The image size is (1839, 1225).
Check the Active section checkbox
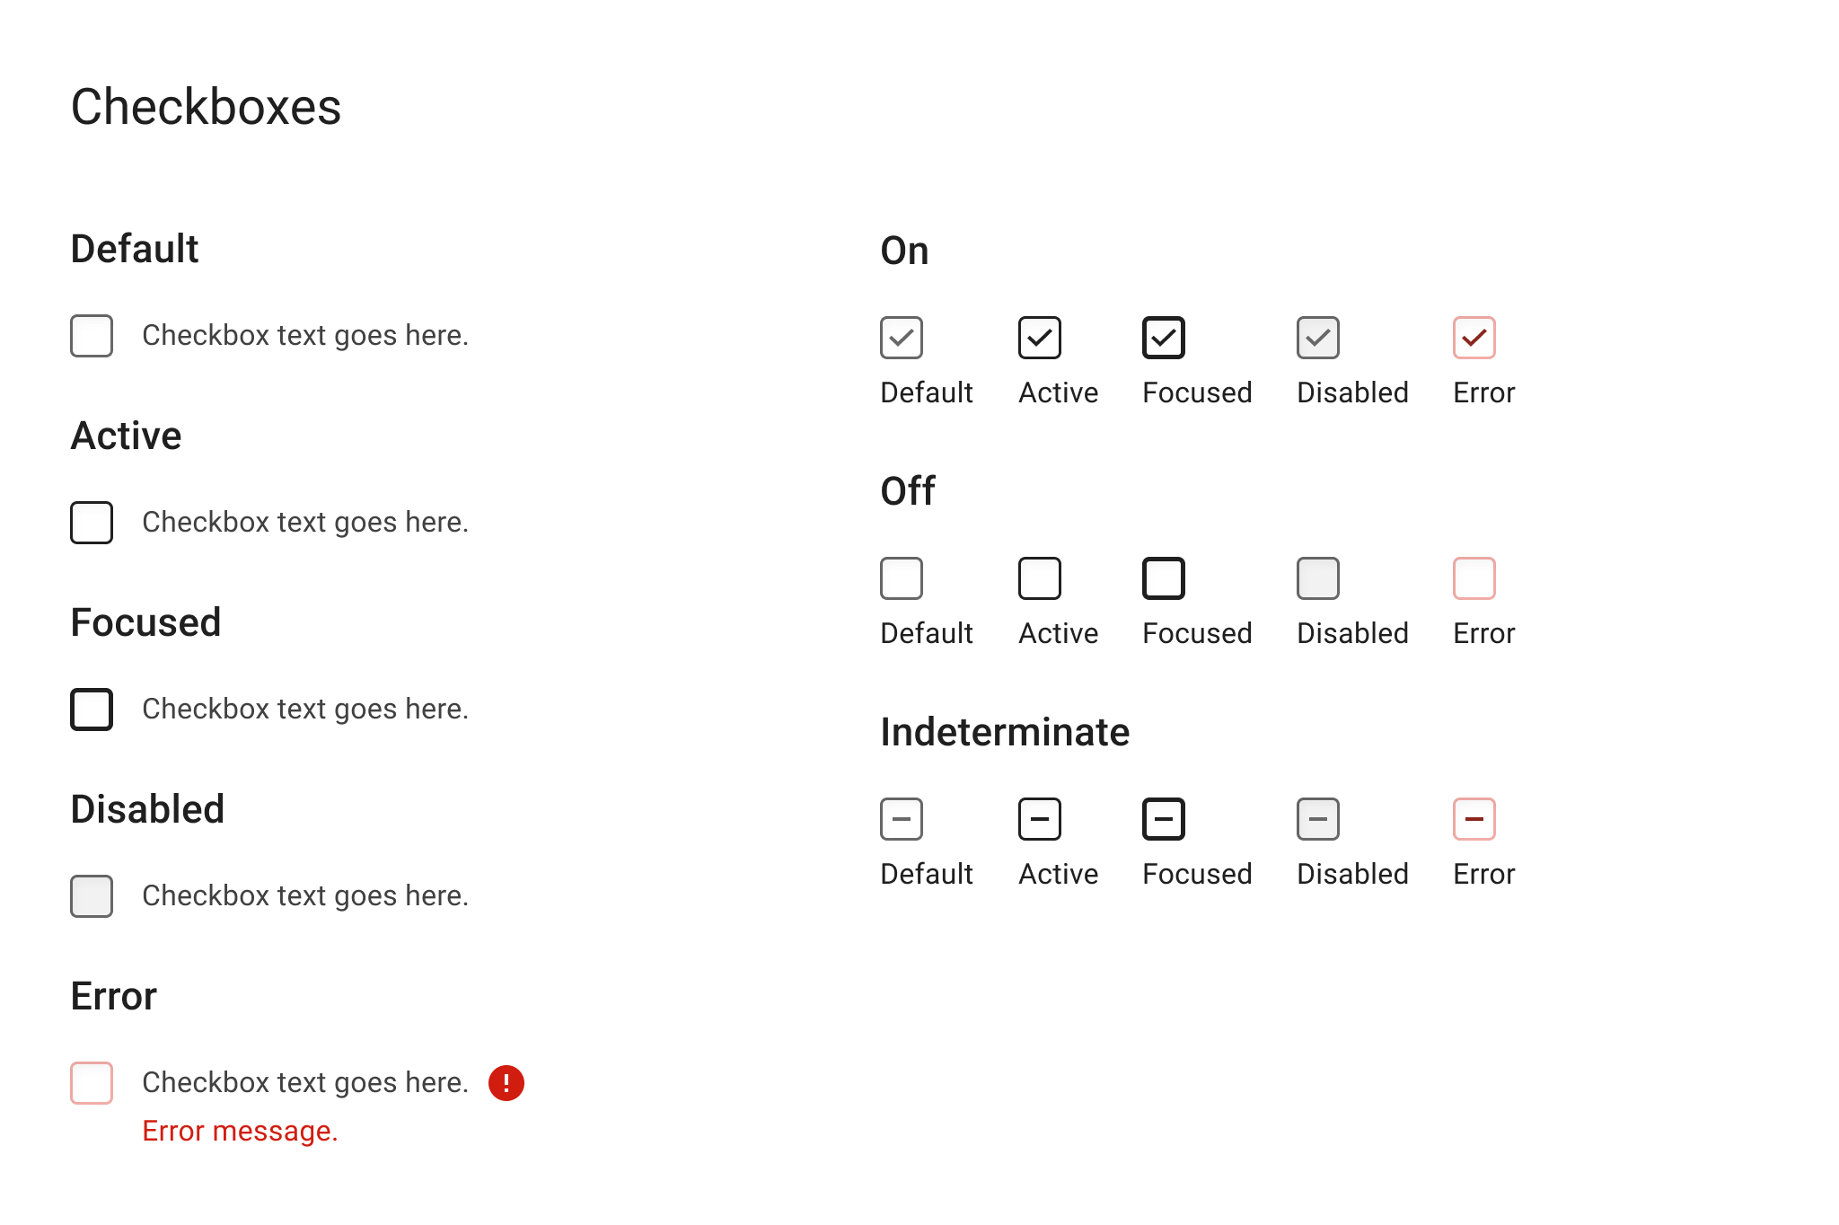click(x=92, y=523)
